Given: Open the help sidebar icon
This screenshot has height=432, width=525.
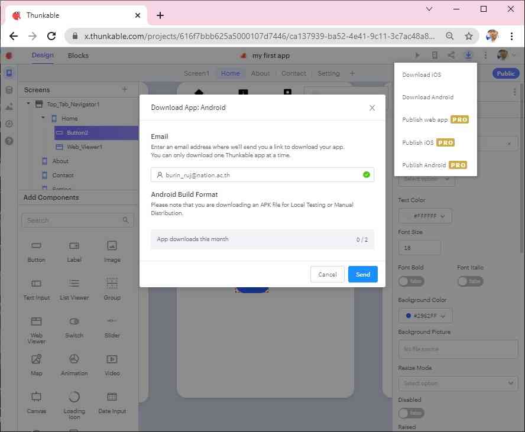Looking at the screenshot, I should (9, 141).
